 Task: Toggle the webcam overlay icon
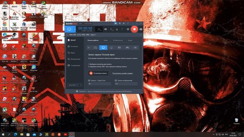click(x=99, y=29)
